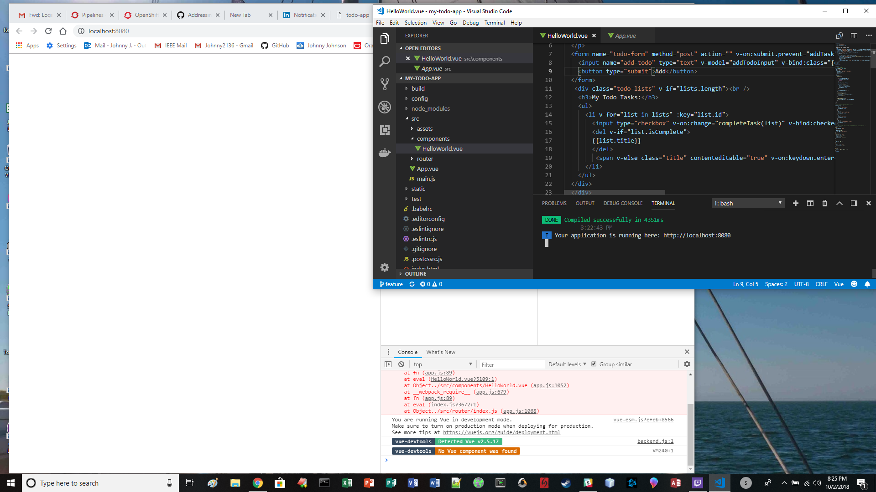Switch to the App.vue editor tab

pyautogui.click(x=625, y=36)
